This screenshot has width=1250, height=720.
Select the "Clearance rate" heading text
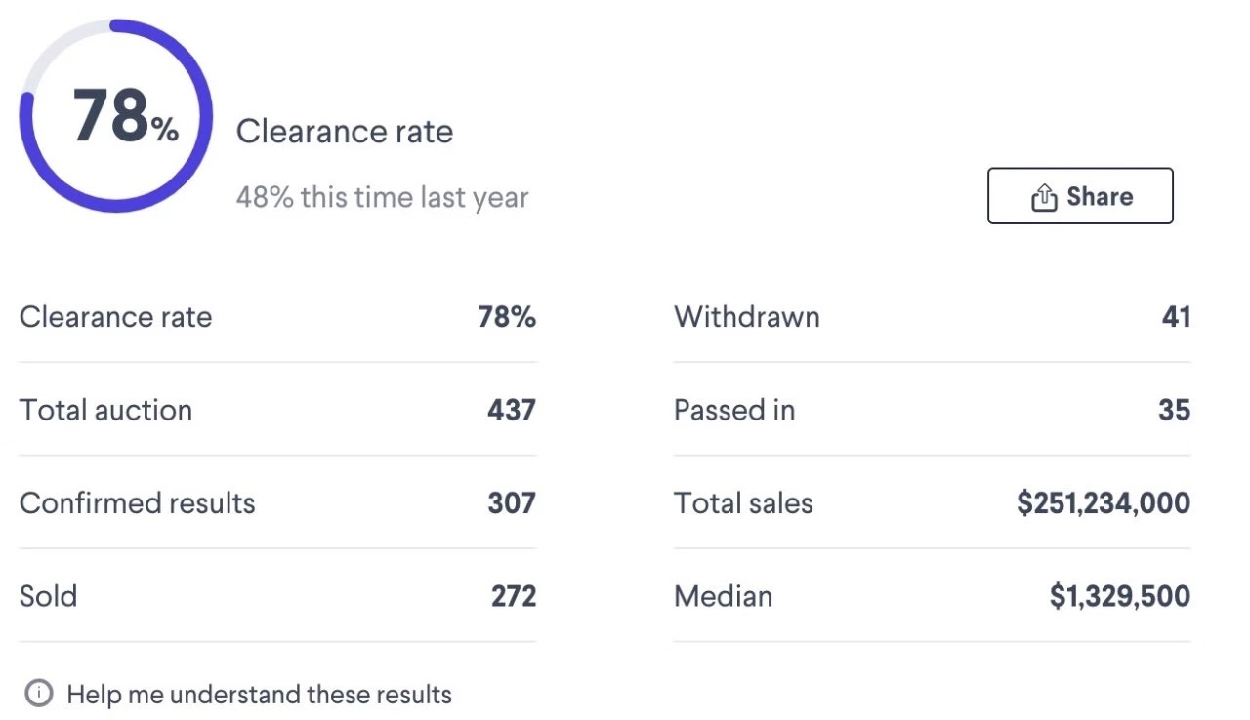click(x=345, y=132)
